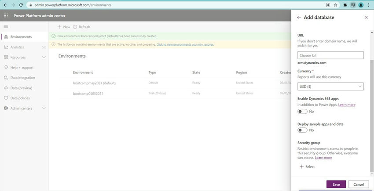The image size is (374, 191).
Task: Click the Save button
Action: [336, 184]
